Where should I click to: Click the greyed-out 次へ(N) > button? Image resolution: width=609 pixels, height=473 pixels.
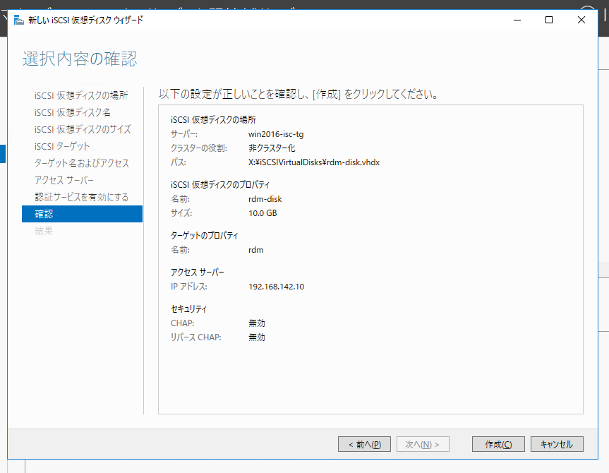(x=423, y=444)
